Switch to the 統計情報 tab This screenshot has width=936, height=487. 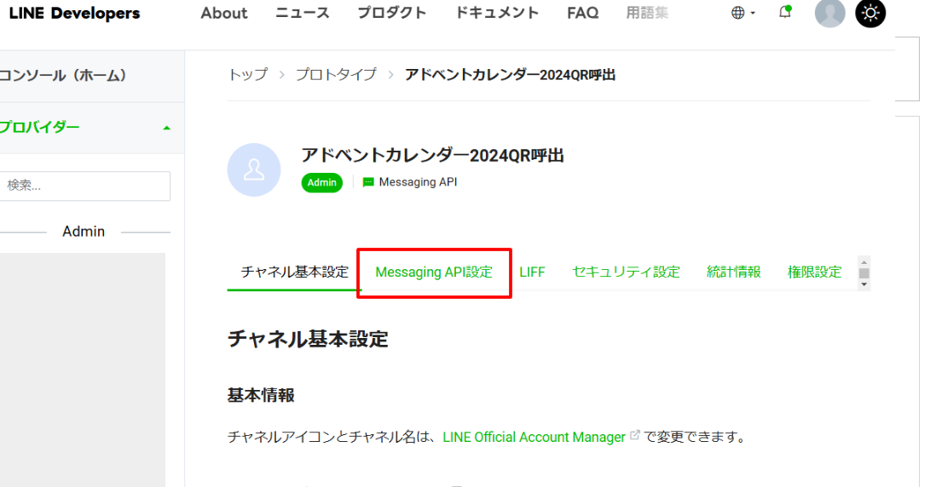click(x=734, y=272)
